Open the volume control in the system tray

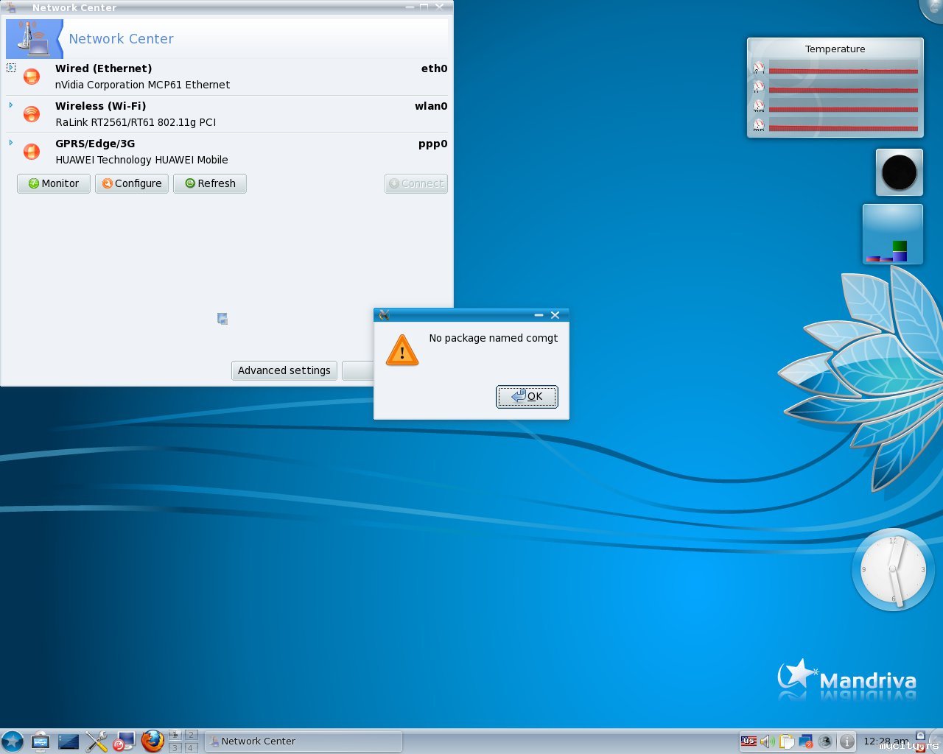click(x=767, y=741)
